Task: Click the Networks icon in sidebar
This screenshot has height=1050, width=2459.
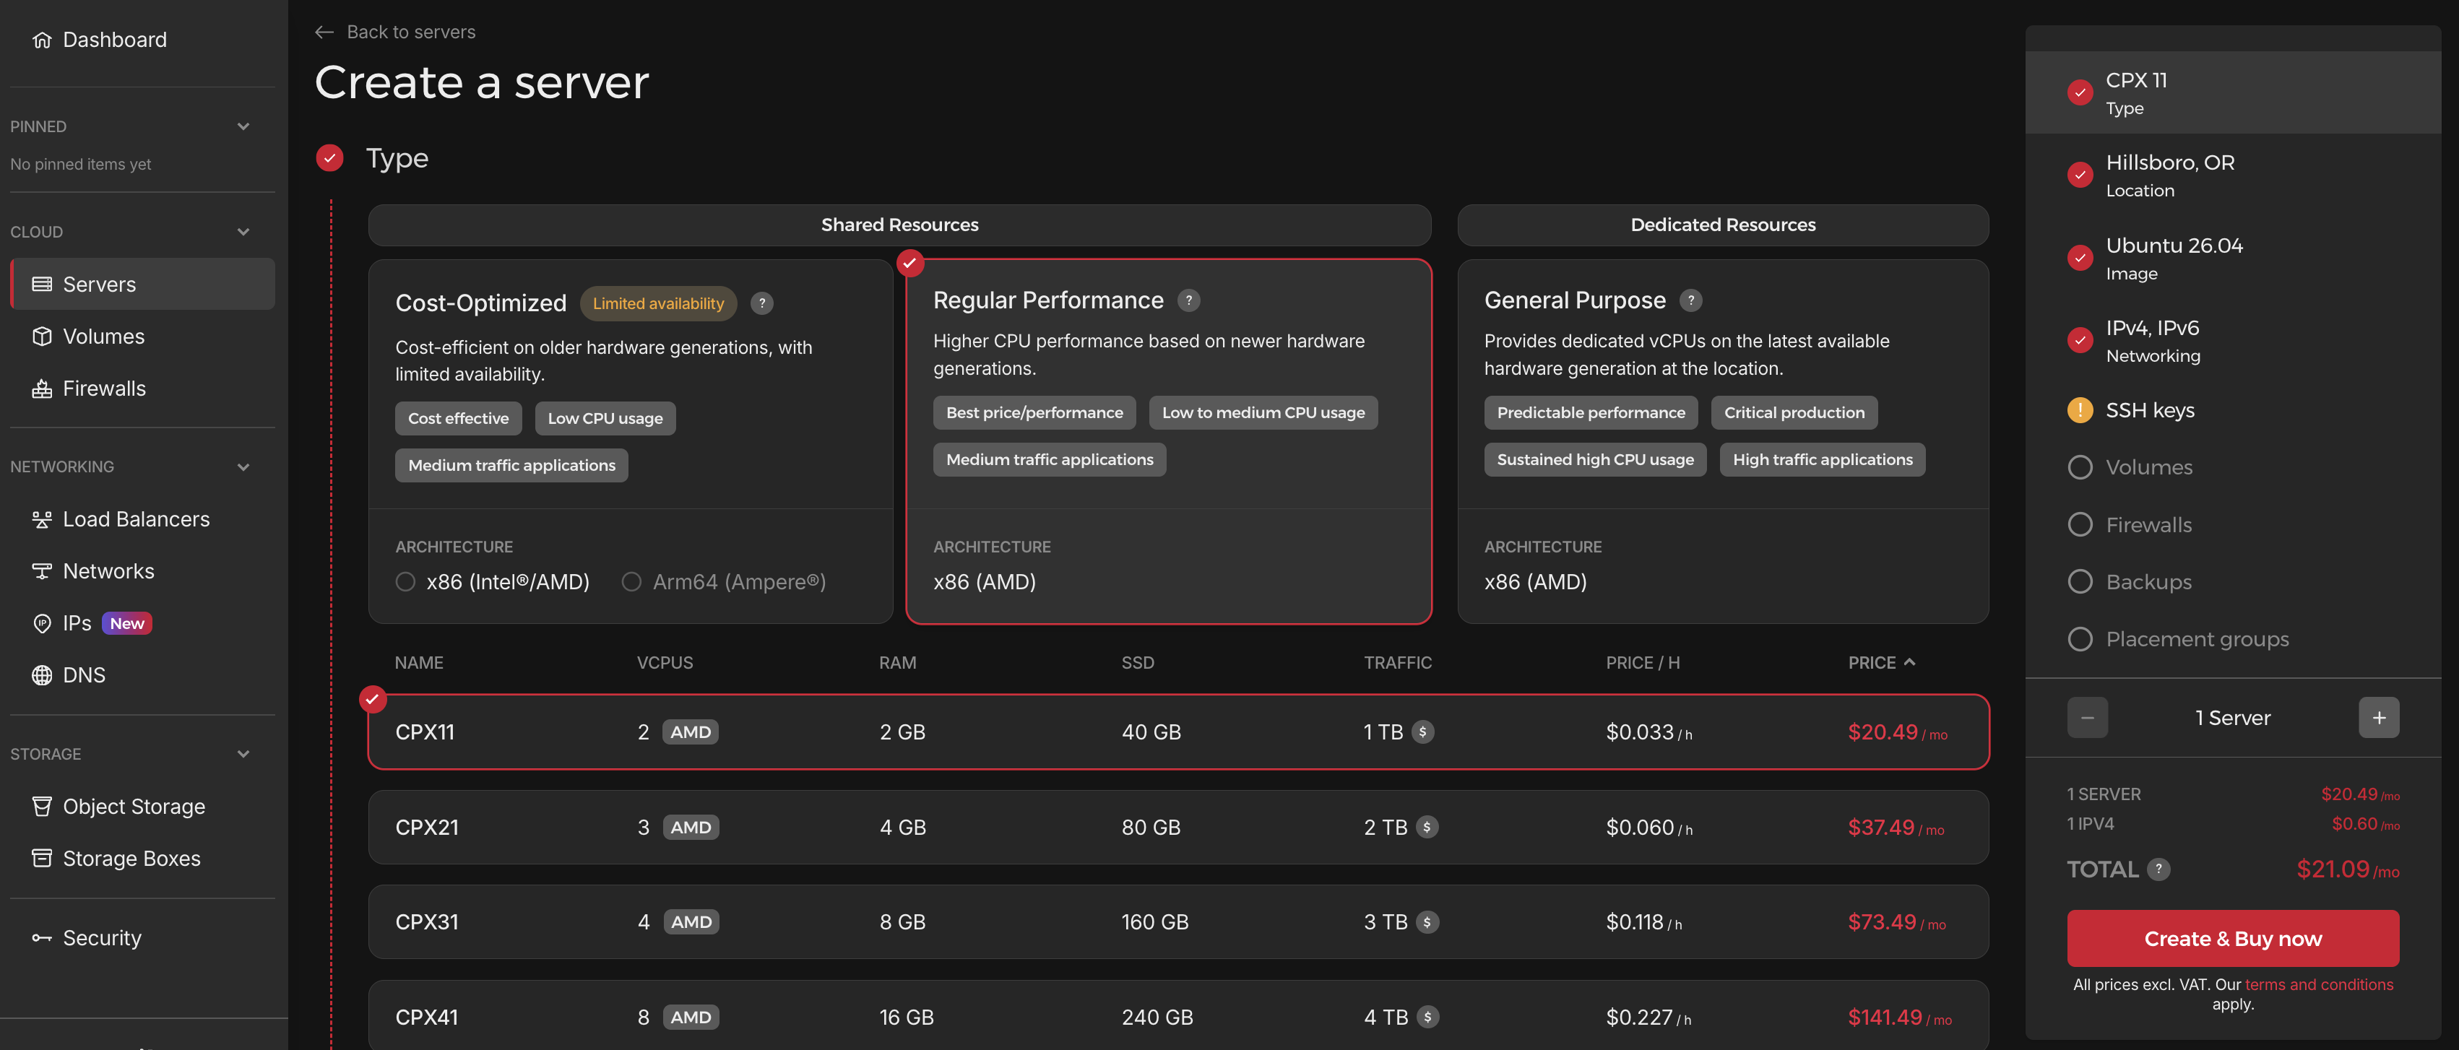Action: coord(42,570)
